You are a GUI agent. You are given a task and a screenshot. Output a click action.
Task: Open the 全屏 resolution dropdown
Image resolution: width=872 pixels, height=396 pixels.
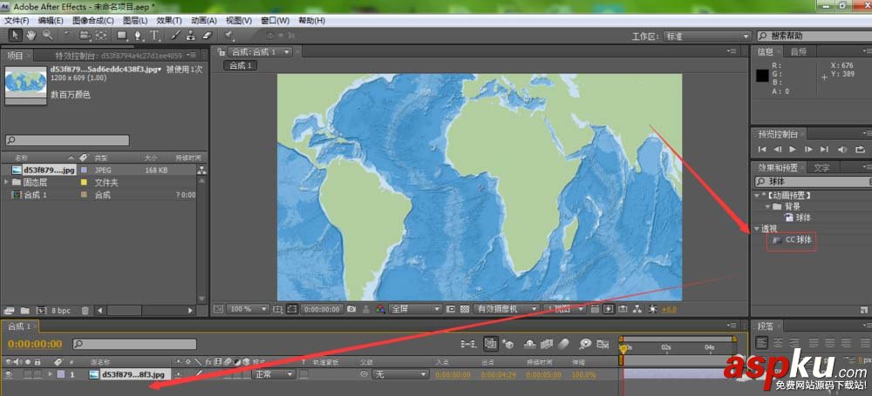pos(415,309)
